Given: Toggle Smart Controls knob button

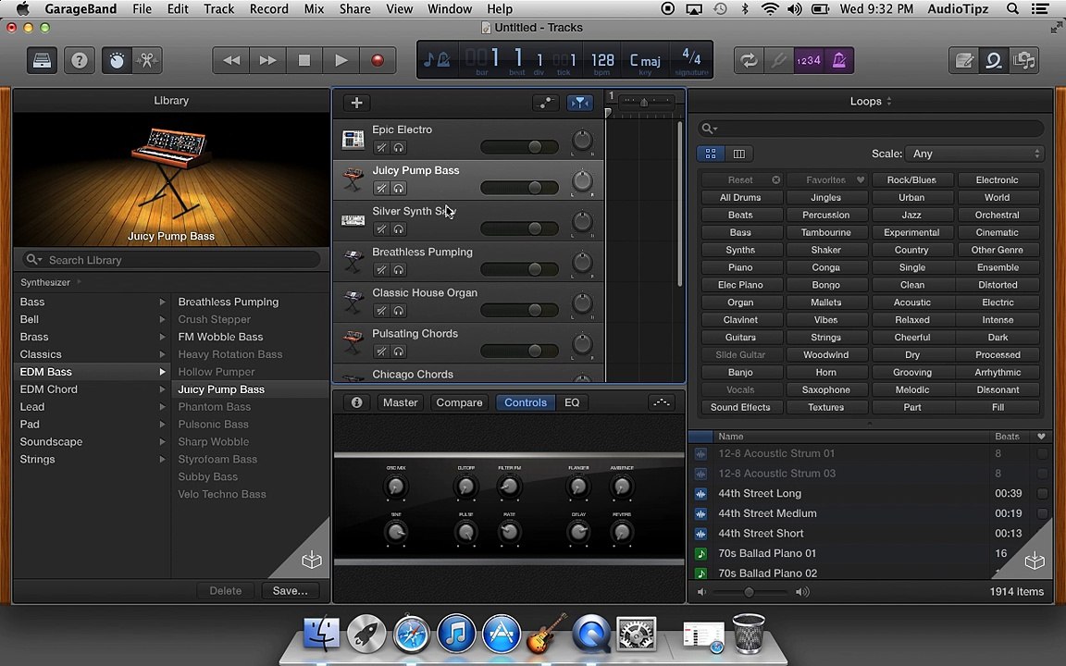Looking at the screenshot, I should pyautogui.click(x=117, y=60).
